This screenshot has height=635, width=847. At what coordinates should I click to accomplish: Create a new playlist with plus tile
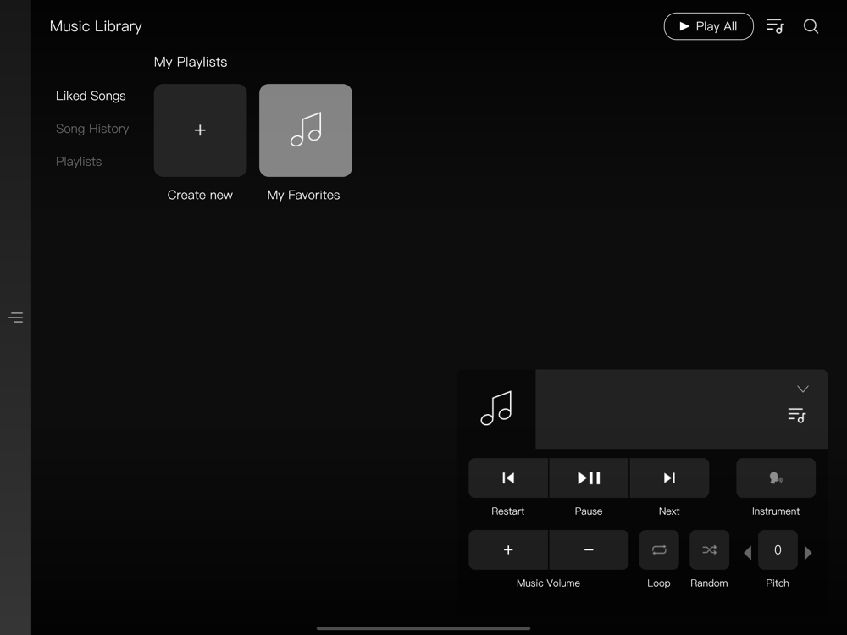pyautogui.click(x=201, y=130)
